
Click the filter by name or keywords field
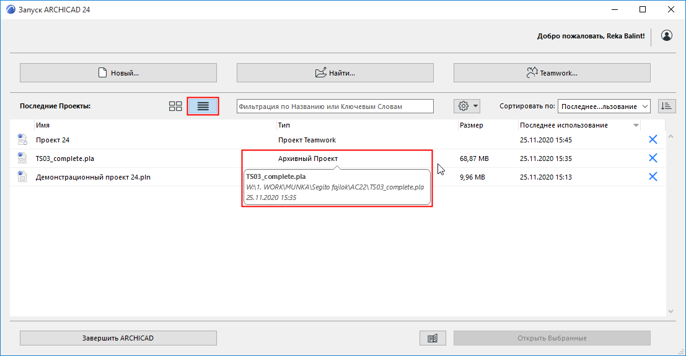tap(335, 106)
